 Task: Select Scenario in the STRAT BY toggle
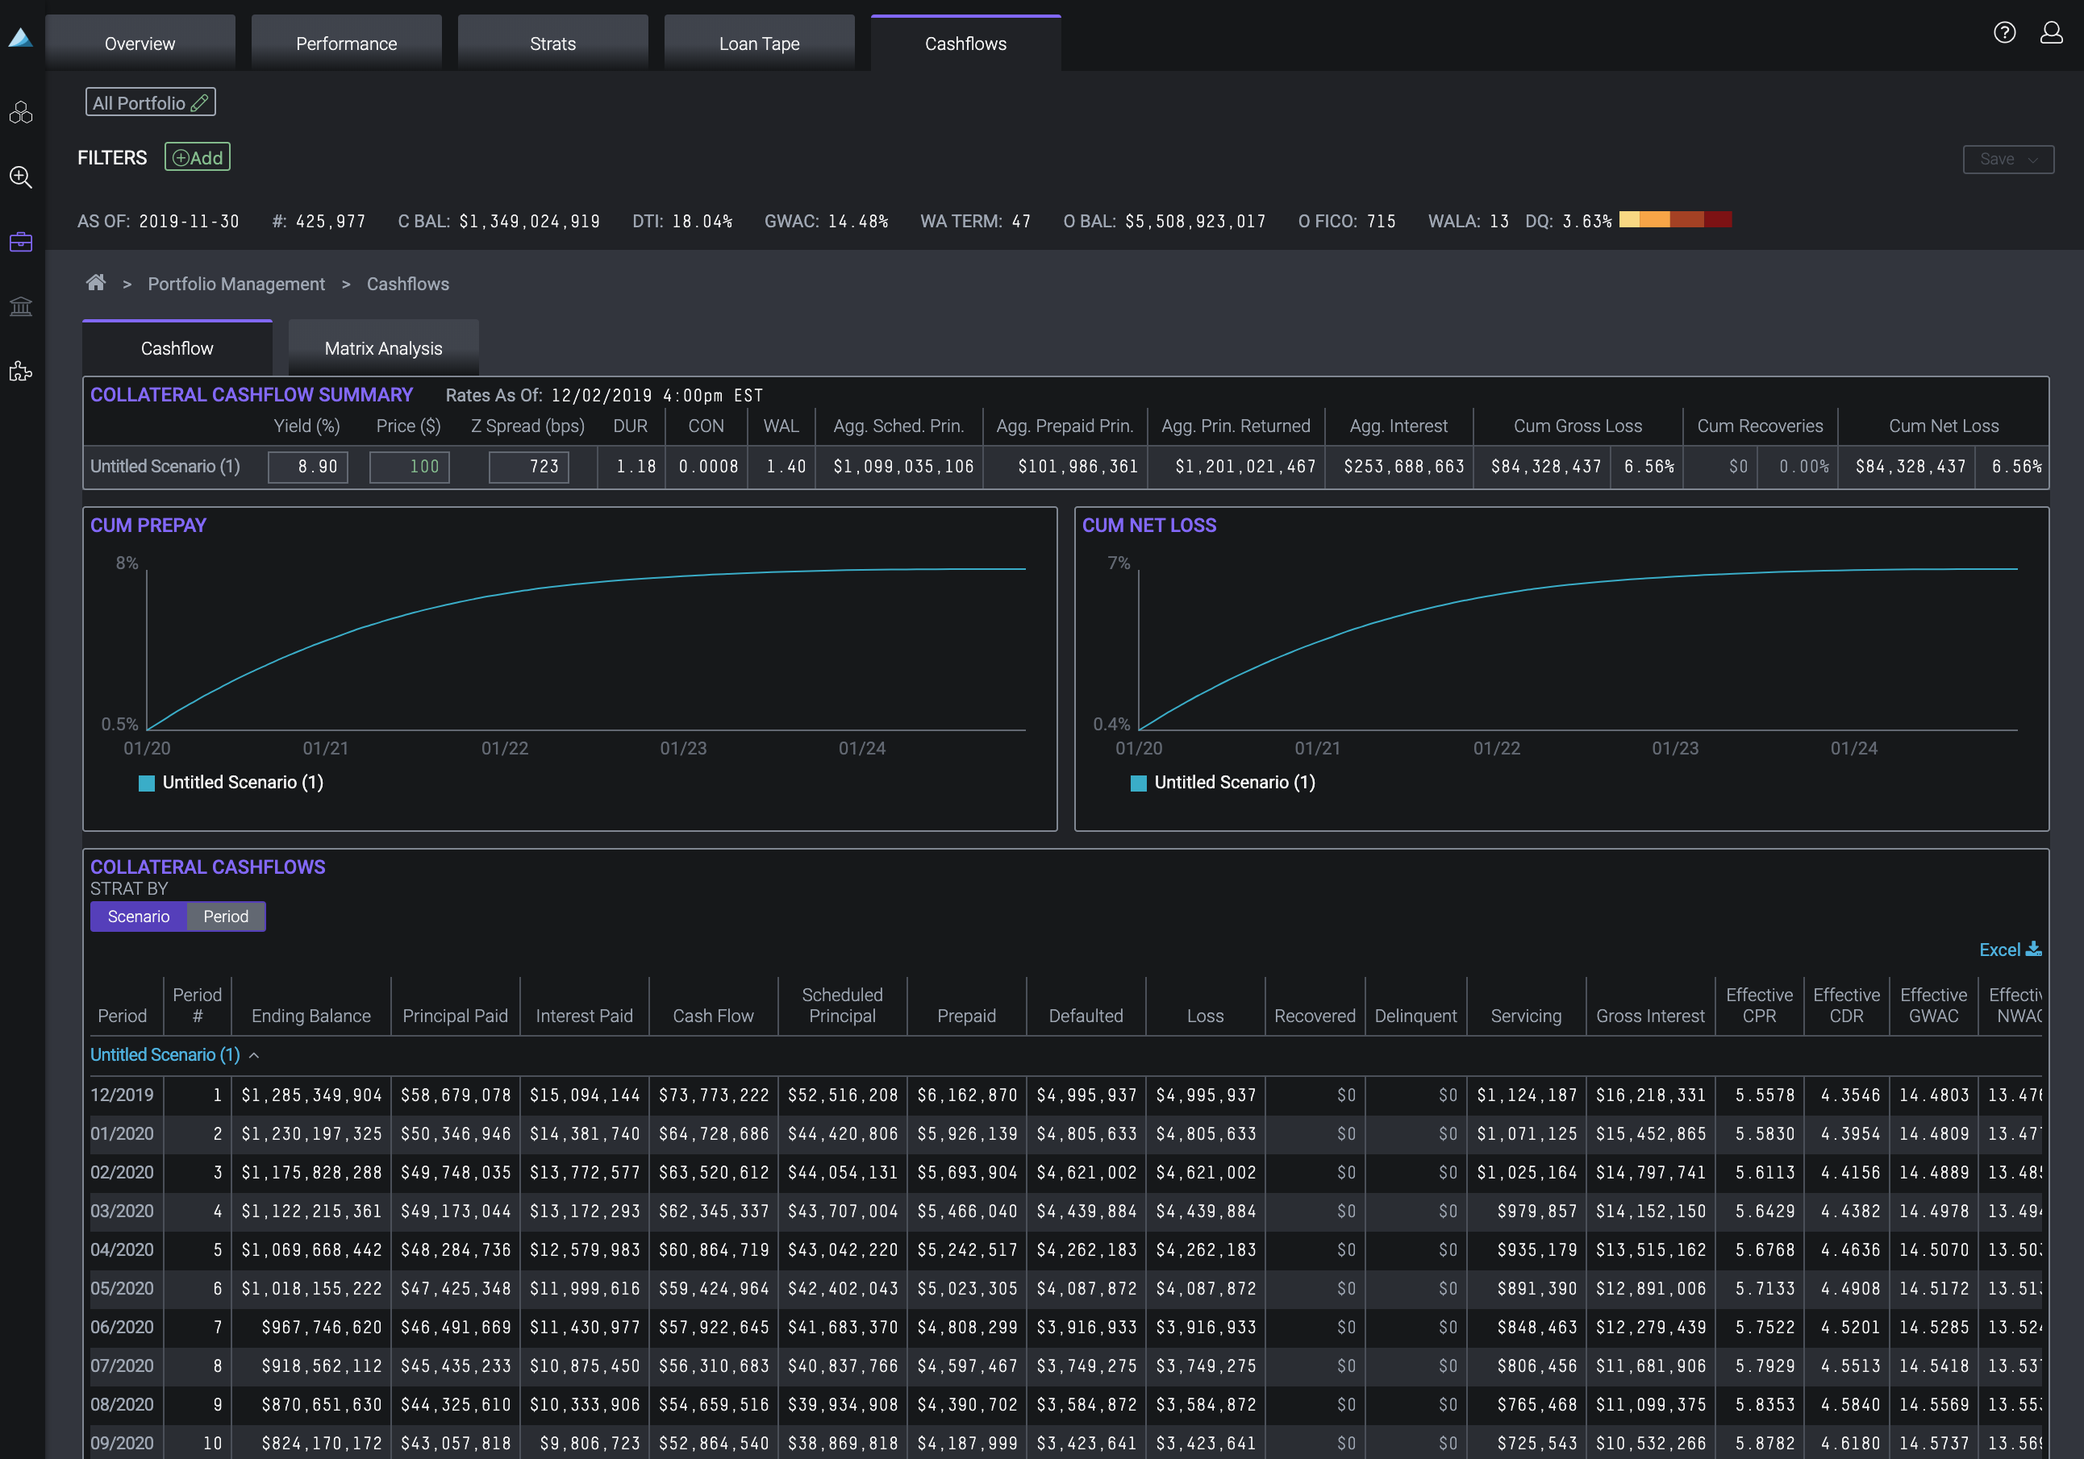coord(138,917)
